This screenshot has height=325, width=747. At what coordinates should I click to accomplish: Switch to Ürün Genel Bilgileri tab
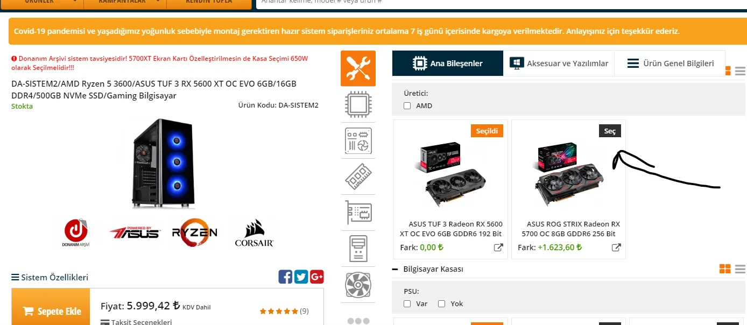point(670,63)
